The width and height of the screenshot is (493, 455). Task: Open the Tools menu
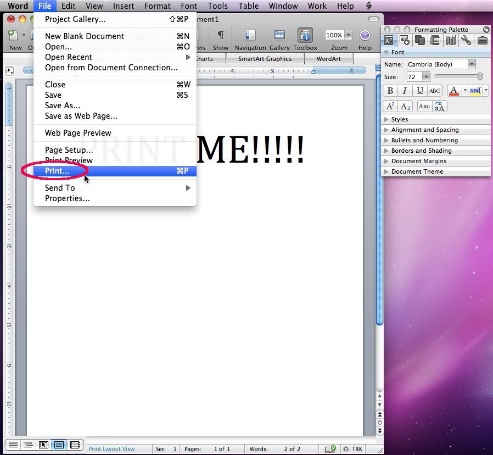pos(217,6)
